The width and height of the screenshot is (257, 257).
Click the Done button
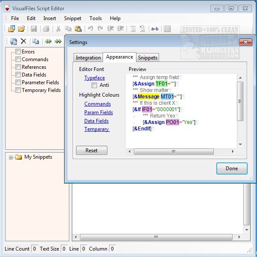pyautogui.click(x=232, y=168)
